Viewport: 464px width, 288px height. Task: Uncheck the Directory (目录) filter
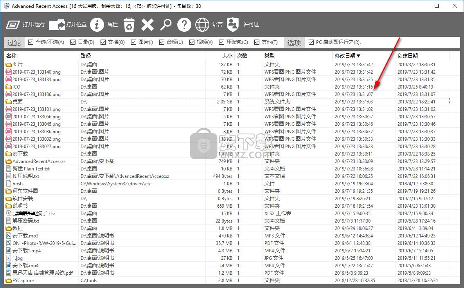(73, 42)
